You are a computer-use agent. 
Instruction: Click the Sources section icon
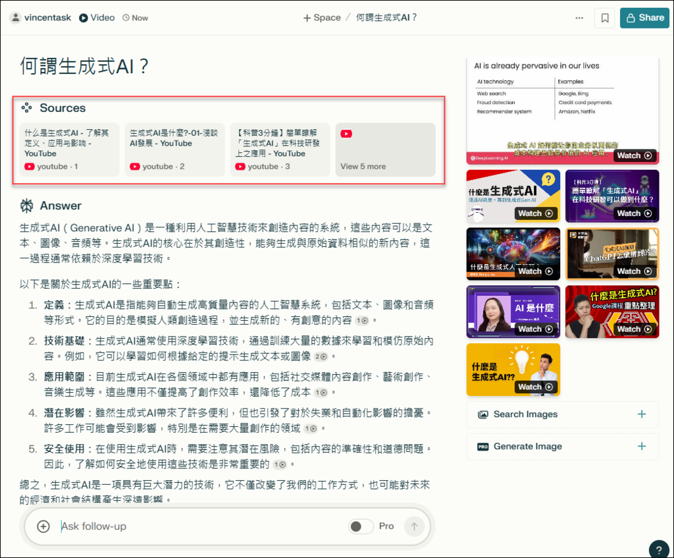[x=26, y=107]
